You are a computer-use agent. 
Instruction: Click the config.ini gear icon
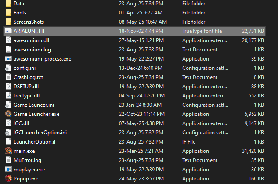(8, 68)
